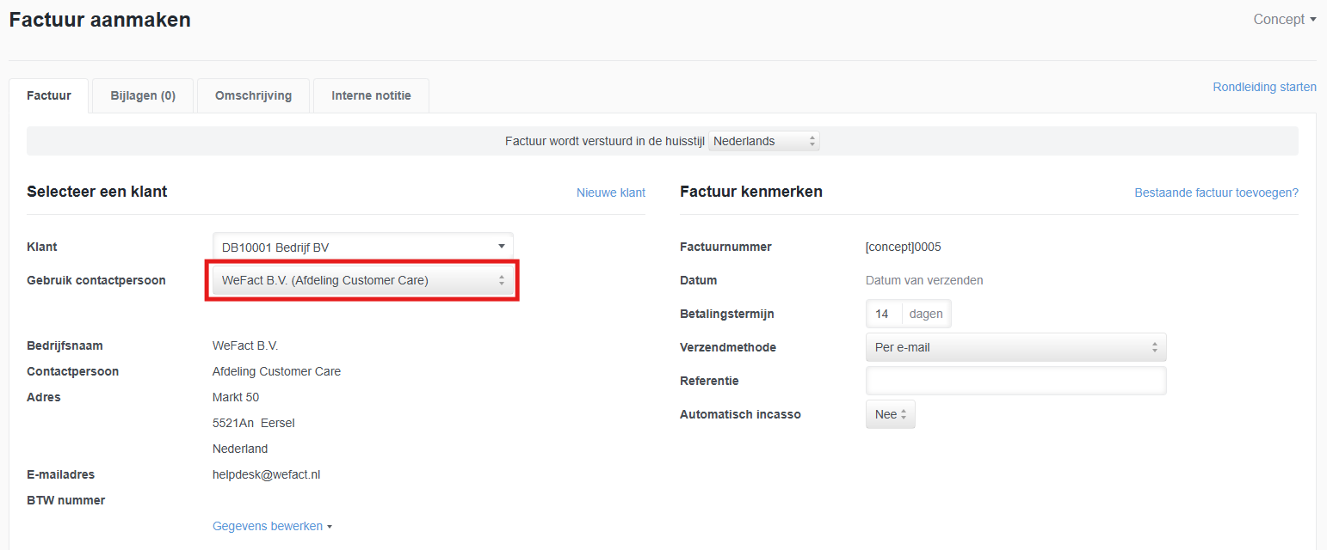1327x550 pixels.
Task: Open the Klant dropdown showing DB10001 Bedrijf BV
Action: [x=362, y=247]
